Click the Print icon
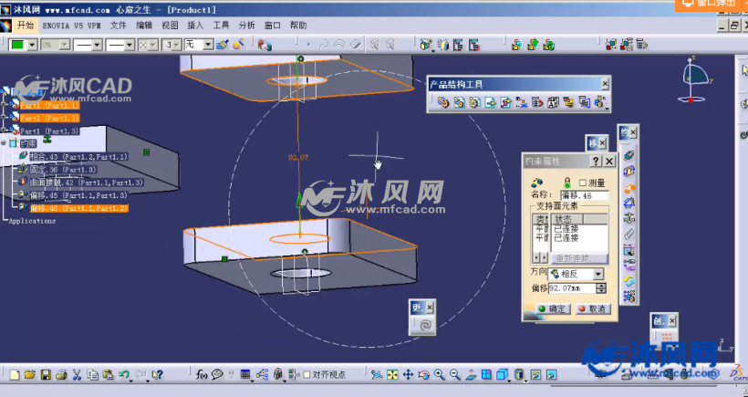The height and width of the screenshot is (397, 748). tap(61, 375)
